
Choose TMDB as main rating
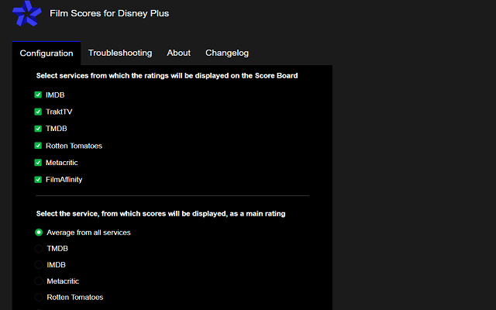coord(39,249)
